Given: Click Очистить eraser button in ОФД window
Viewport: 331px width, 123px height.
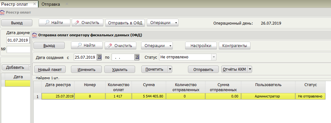Looking at the screenshot, I should coord(120,45).
